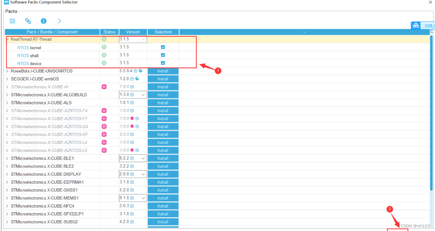Uncheck the RTOS device selection checkbox
435x231 pixels.
(163, 63)
